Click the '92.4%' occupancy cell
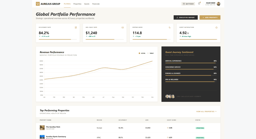 (121, 128)
